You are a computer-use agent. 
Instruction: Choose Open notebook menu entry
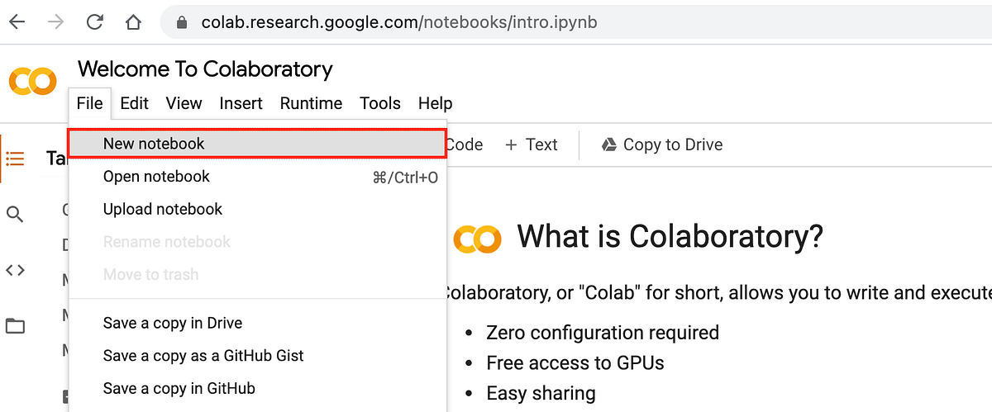pos(156,177)
